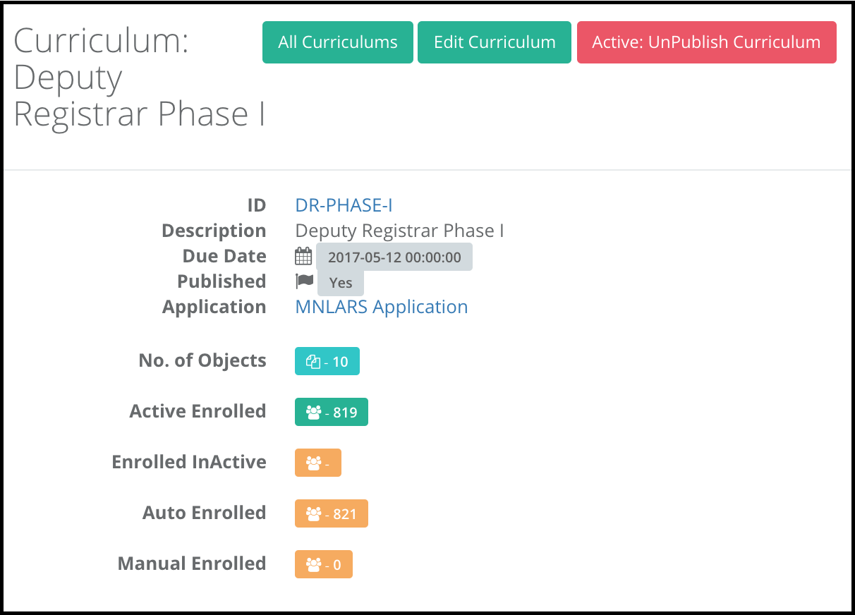Click the Published Yes badge

click(x=341, y=283)
